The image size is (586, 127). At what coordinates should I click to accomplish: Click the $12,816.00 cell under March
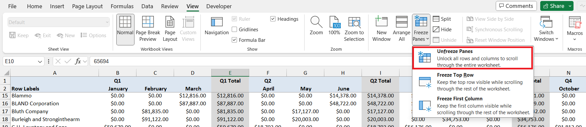click(192, 96)
